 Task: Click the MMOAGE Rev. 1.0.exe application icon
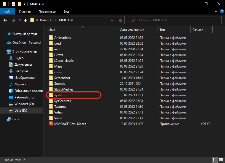51,124
